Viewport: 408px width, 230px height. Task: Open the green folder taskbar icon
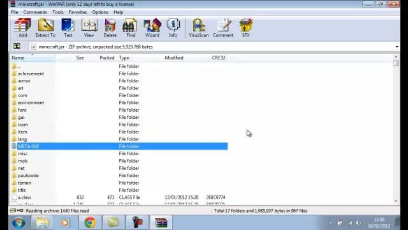click(113, 222)
